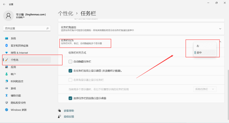This screenshot has height=123, width=229.
Task: Open the 所有任务栏 dropdown
Action: pos(205,89)
